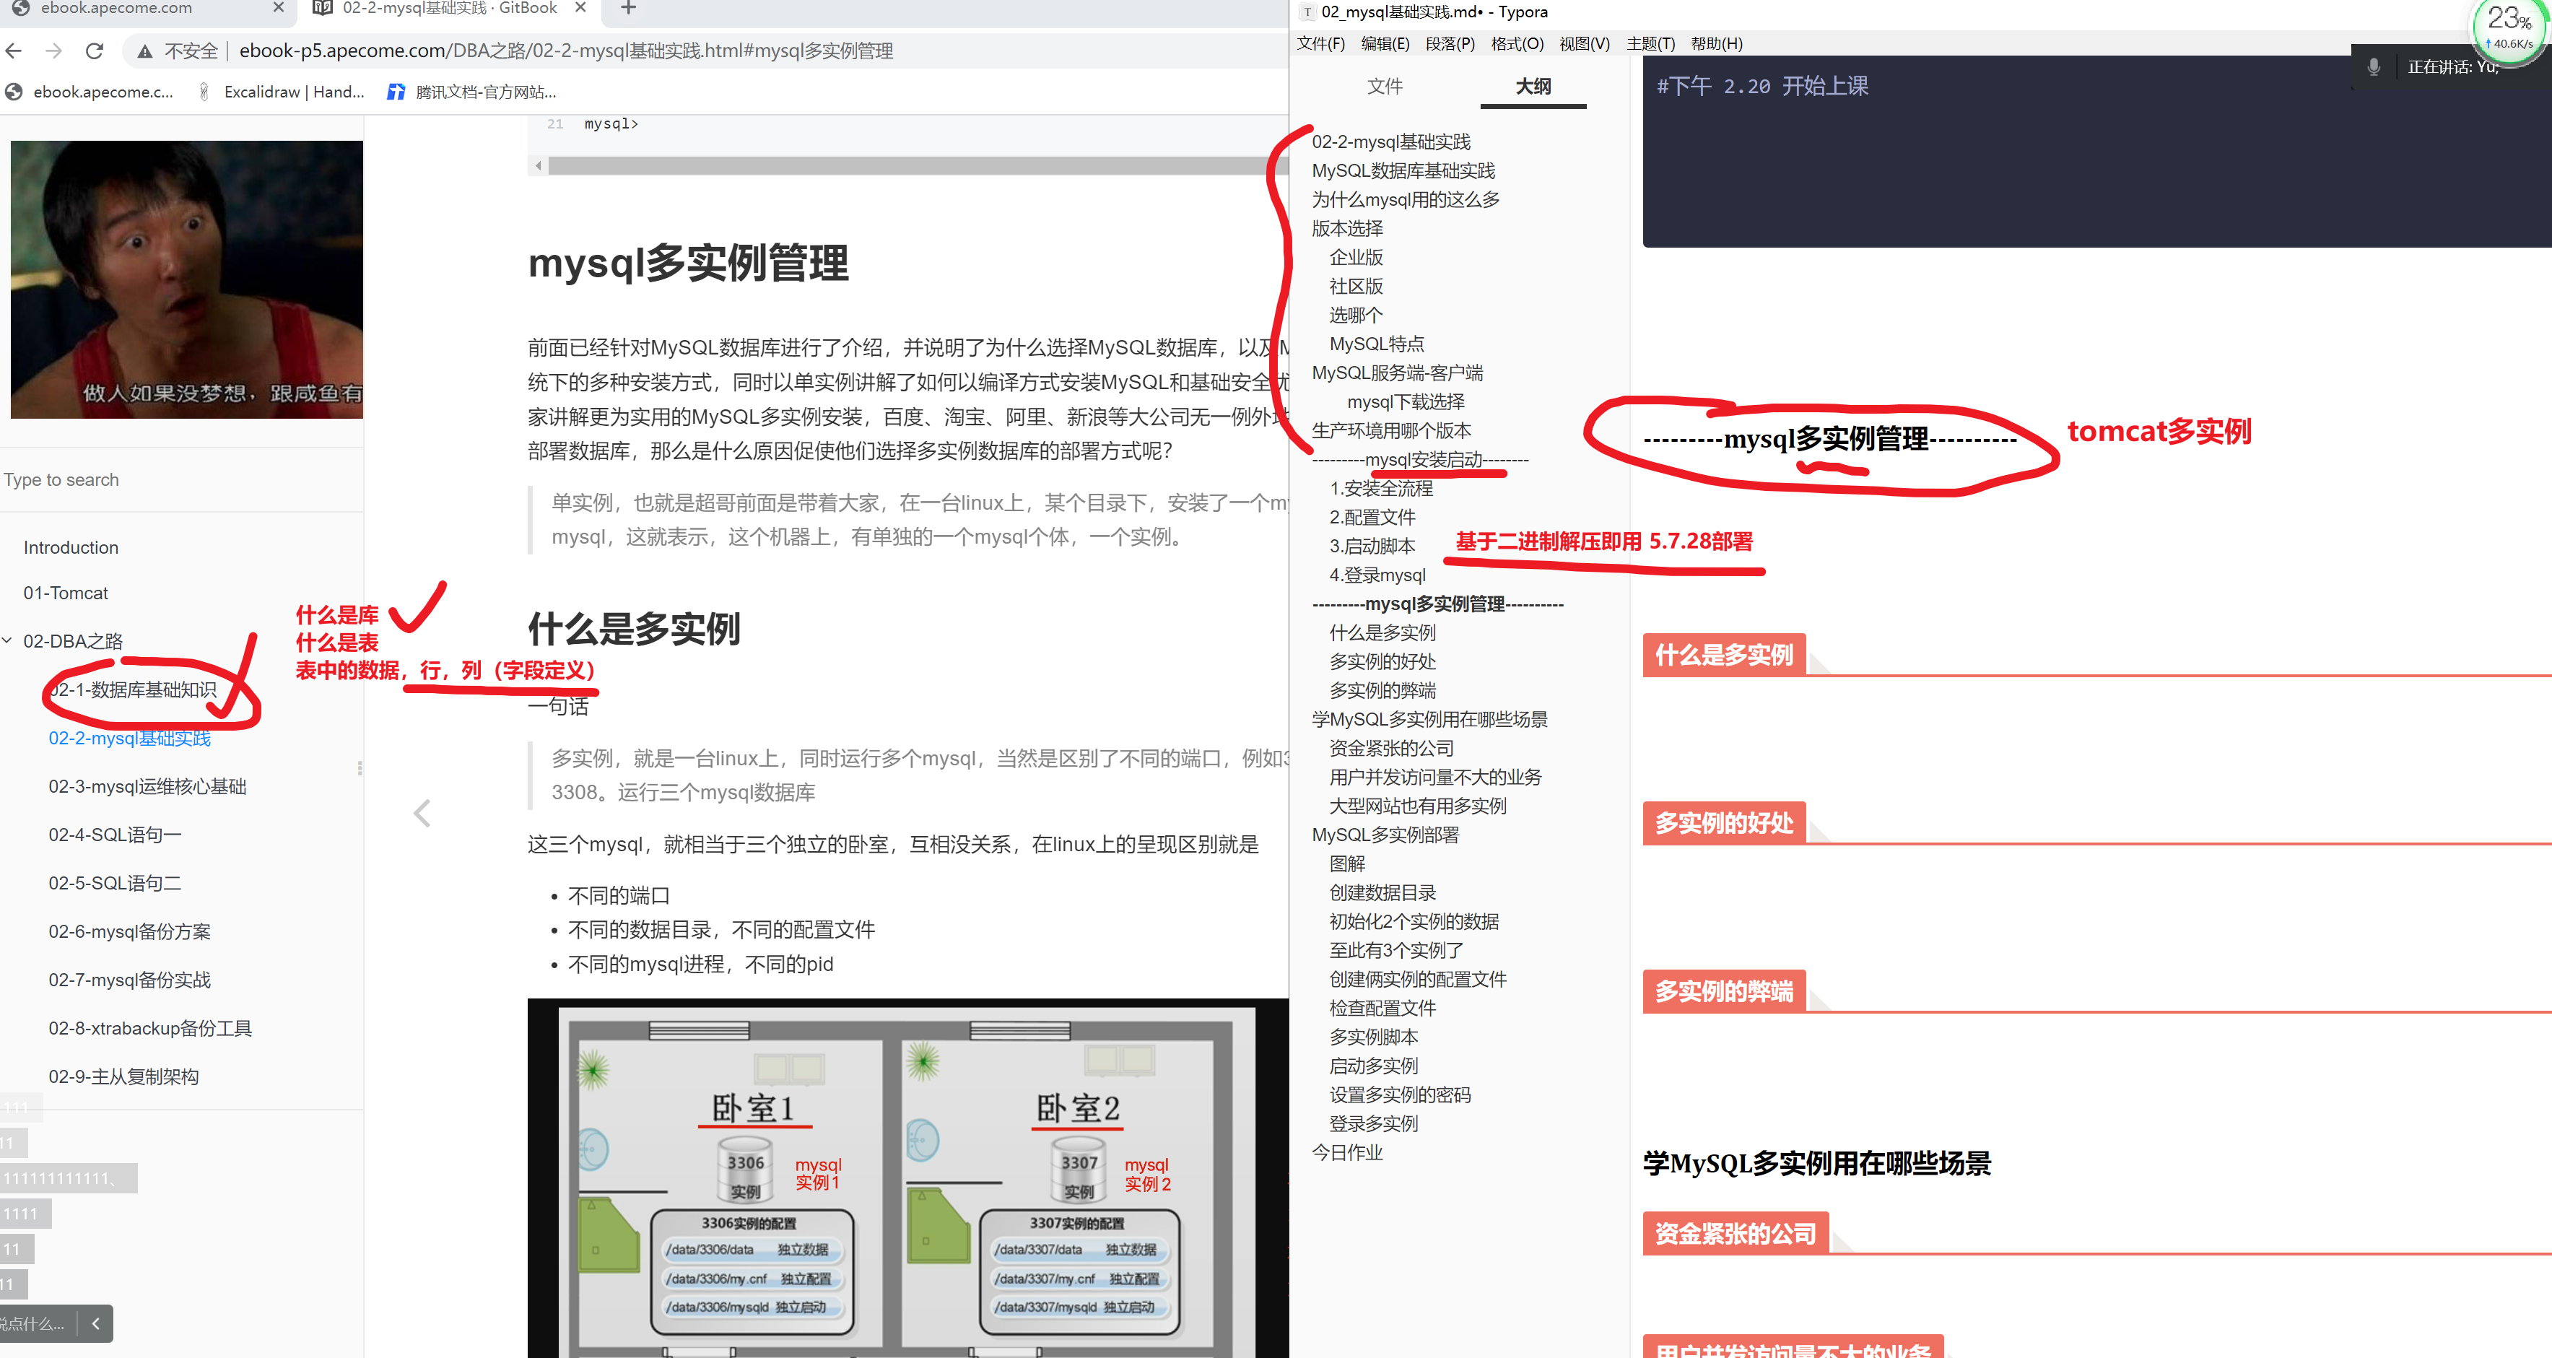Go back in the browser
The width and height of the screenshot is (2552, 1358).
[14, 51]
